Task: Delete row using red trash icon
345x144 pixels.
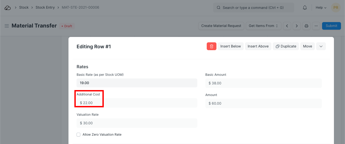Action: click(x=211, y=46)
